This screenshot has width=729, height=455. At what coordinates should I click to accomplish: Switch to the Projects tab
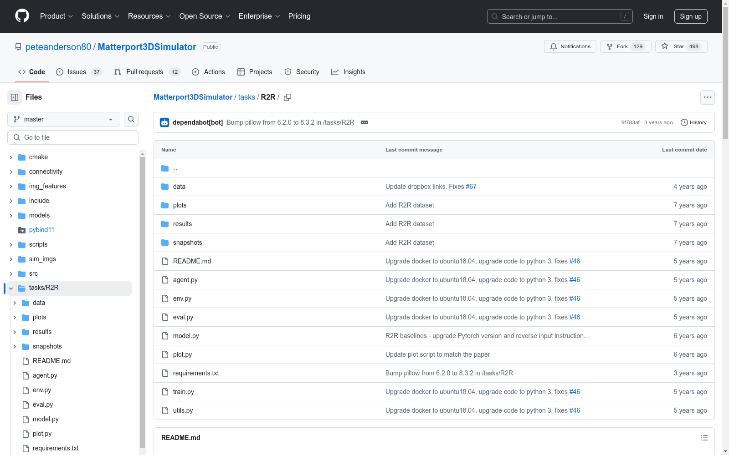pos(255,72)
